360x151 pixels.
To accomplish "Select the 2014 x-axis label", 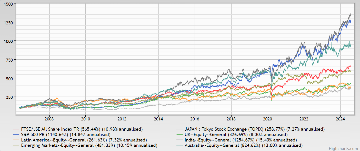I will [158, 119].
